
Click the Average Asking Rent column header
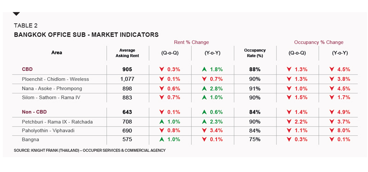(x=127, y=53)
